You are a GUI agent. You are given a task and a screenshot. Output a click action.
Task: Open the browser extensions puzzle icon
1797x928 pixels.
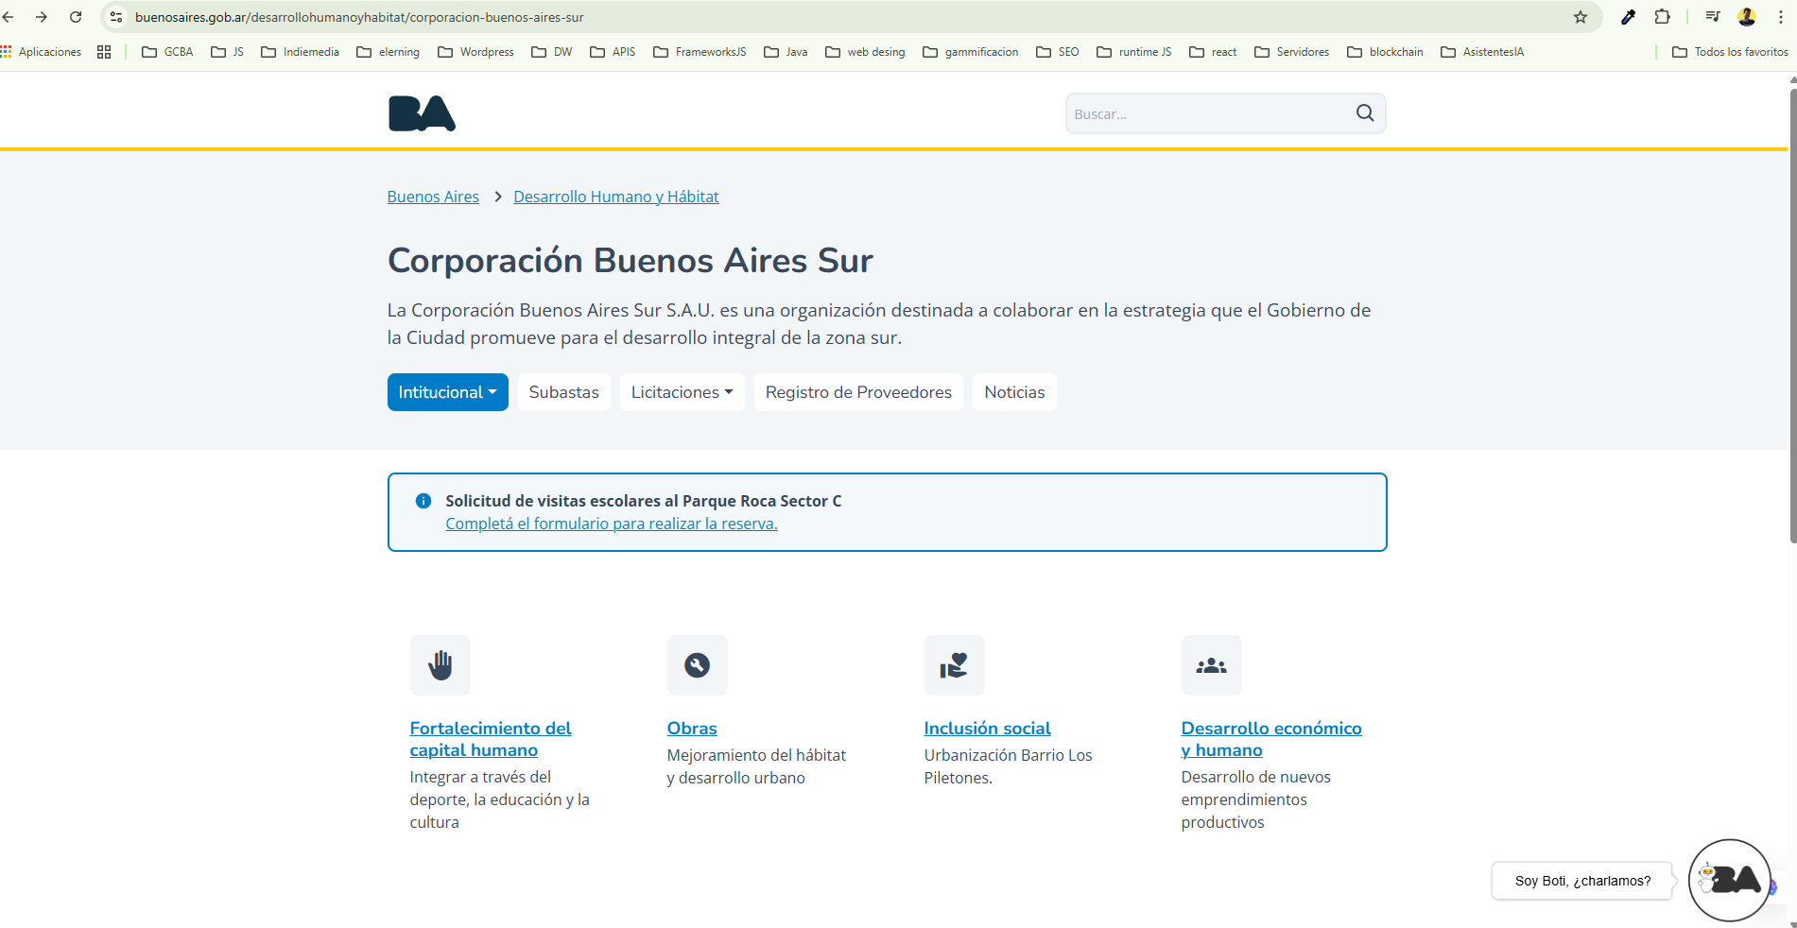(x=1662, y=17)
